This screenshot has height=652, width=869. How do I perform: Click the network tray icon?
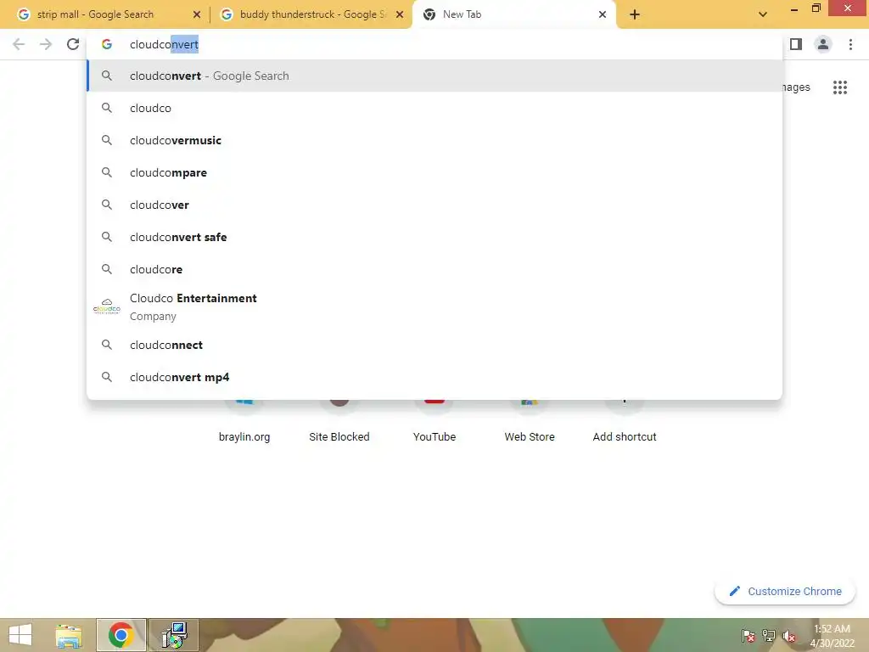pos(769,635)
